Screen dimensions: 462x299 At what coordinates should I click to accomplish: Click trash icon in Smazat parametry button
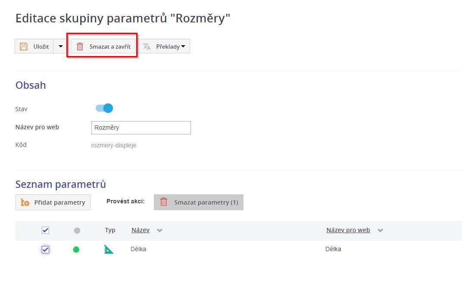coord(164,202)
